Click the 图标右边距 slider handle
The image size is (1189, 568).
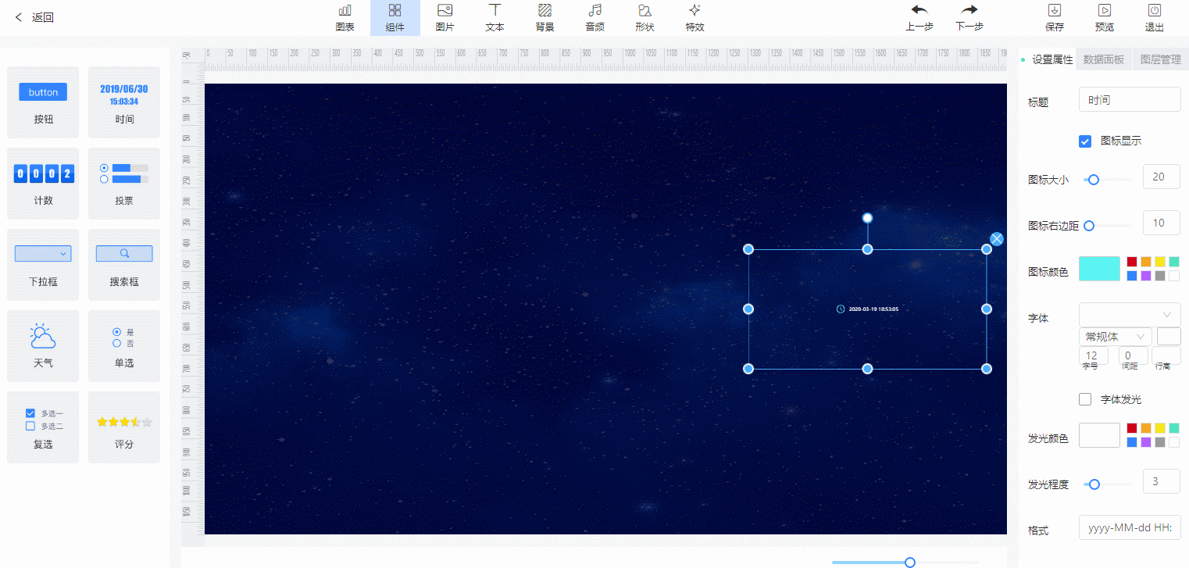click(x=1089, y=226)
